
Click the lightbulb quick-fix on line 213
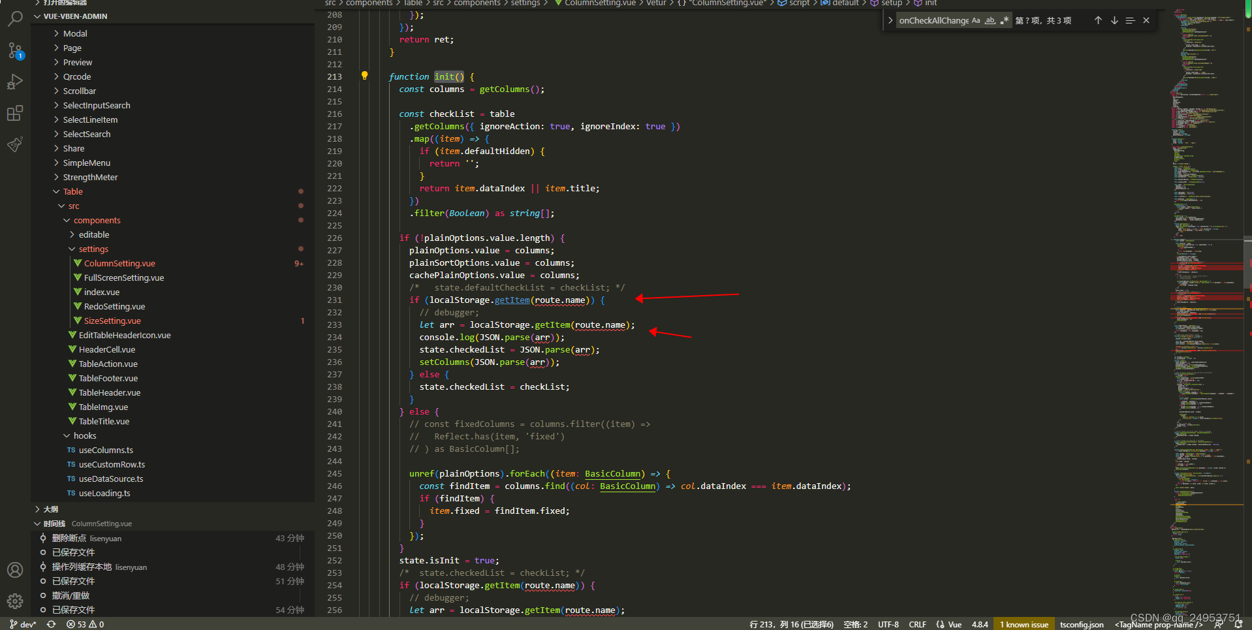tap(364, 76)
